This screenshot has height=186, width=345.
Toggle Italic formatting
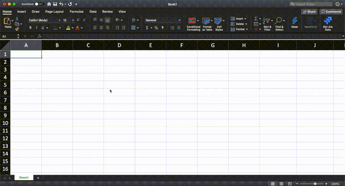(x=37, y=28)
